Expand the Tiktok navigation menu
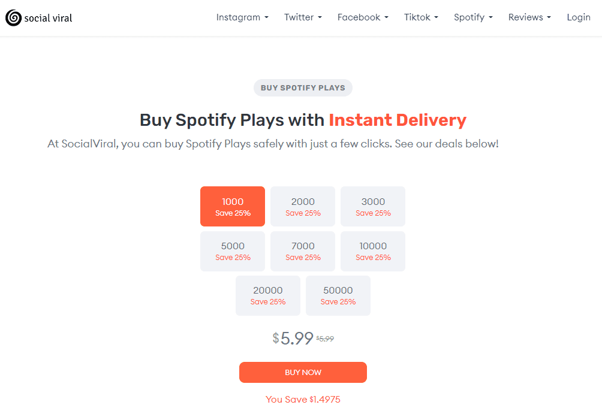Image resolution: width=602 pixels, height=417 pixels. pyautogui.click(x=421, y=17)
